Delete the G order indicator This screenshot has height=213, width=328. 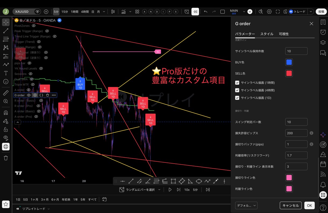(x=48, y=95)
